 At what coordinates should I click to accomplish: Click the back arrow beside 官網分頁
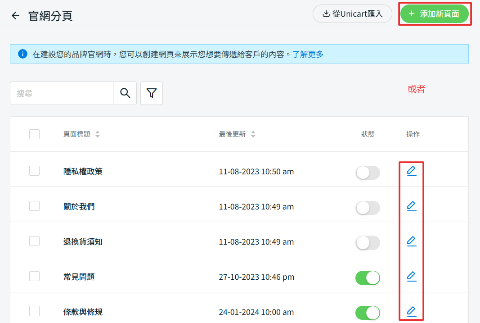click(16, 16)
